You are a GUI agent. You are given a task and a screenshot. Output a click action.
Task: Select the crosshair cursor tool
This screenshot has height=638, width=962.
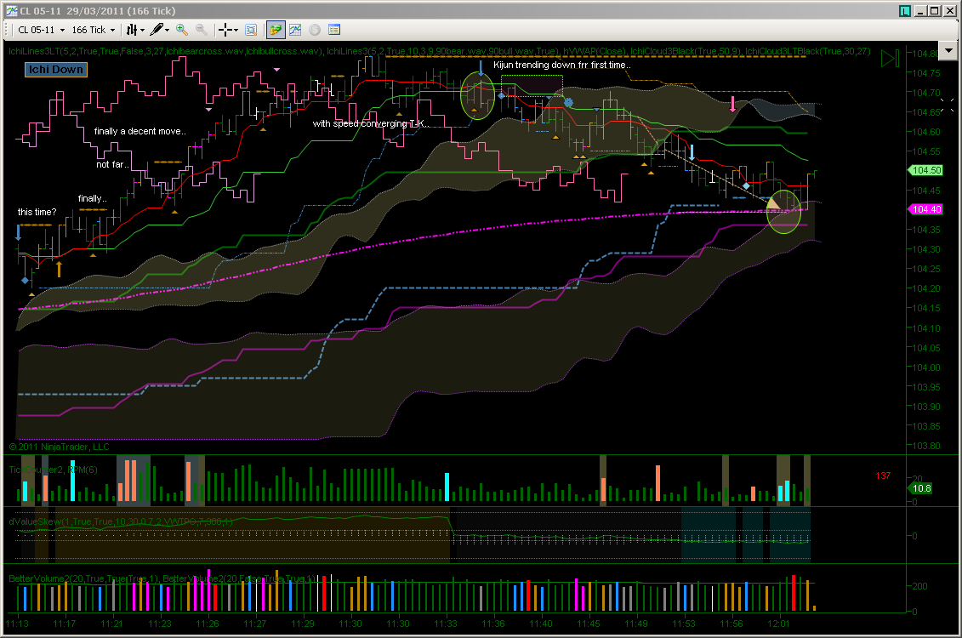coord(225,30)
